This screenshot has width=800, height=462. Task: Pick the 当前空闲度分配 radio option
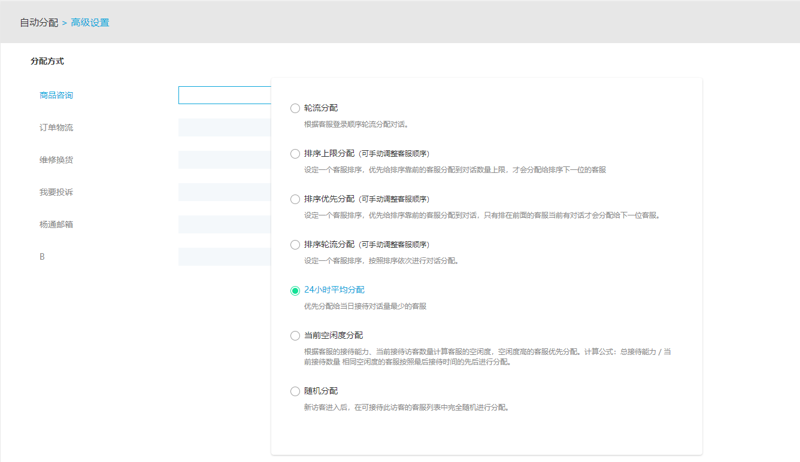[x=295, y=336]
